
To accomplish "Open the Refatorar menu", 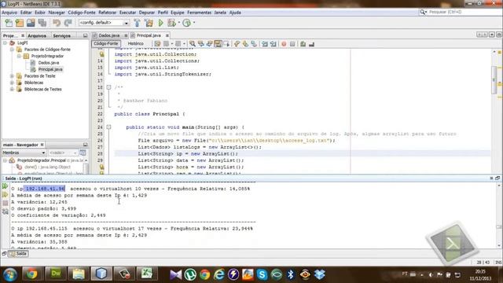I will (x=107, y=13).
